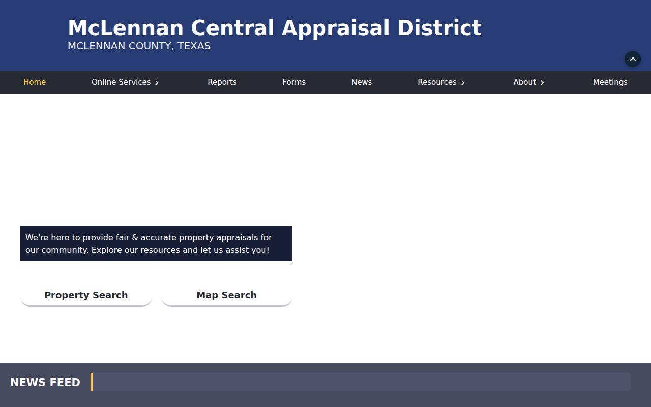Click the News Feed ticker bar
The image size is (651, 407).
click(361, 382)
